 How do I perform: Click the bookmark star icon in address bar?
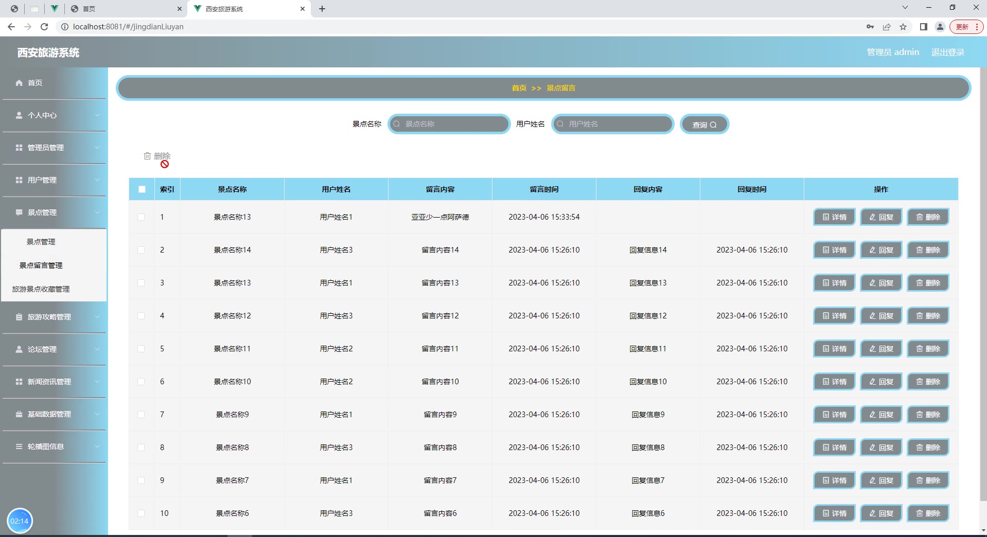(903, 27)
